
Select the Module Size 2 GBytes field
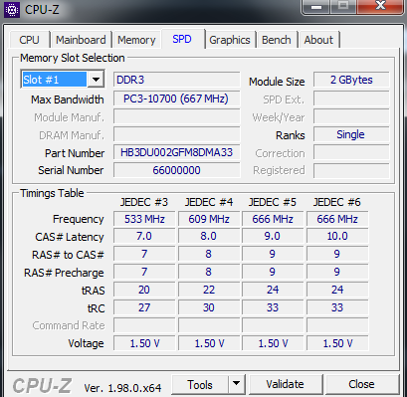click(x=351, y=80)
